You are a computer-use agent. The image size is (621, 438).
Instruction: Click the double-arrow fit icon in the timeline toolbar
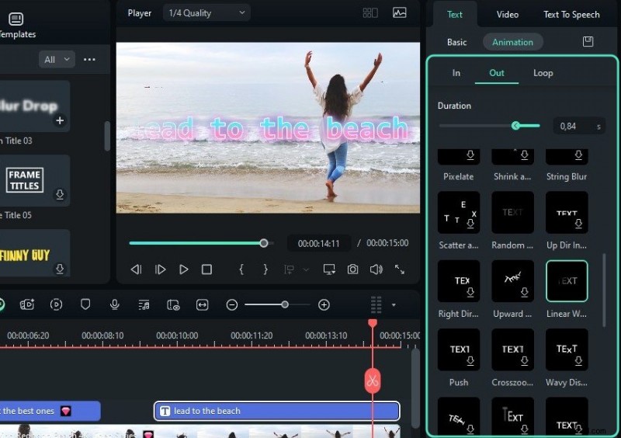click(202, 304)
